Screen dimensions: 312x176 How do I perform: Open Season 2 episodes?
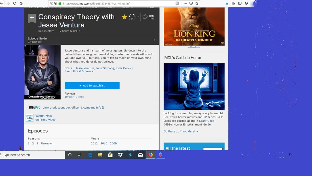[33, 144]
